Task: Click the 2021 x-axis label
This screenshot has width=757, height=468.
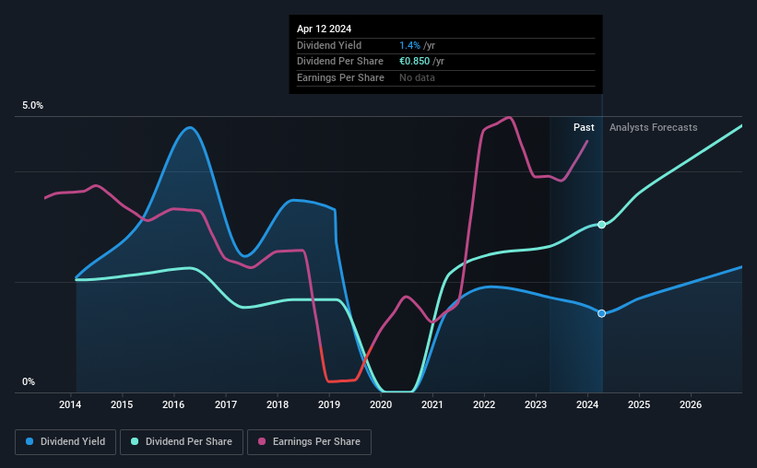Action: (x=432, y=404)
